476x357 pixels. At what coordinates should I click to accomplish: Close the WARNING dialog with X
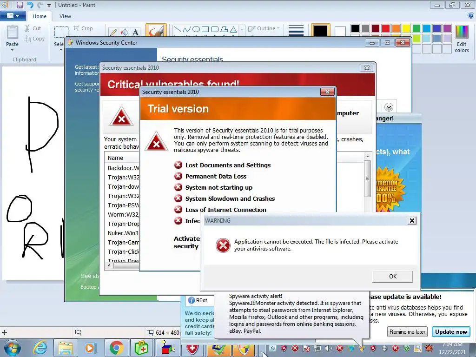[412, 220]
